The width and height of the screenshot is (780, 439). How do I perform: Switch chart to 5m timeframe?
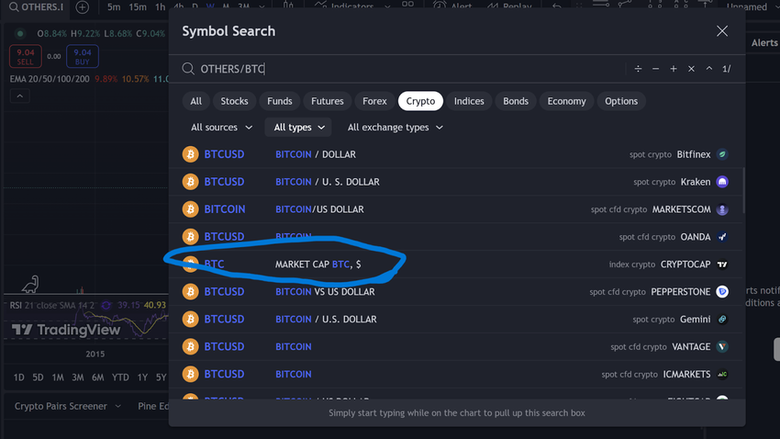pos(114,7)
